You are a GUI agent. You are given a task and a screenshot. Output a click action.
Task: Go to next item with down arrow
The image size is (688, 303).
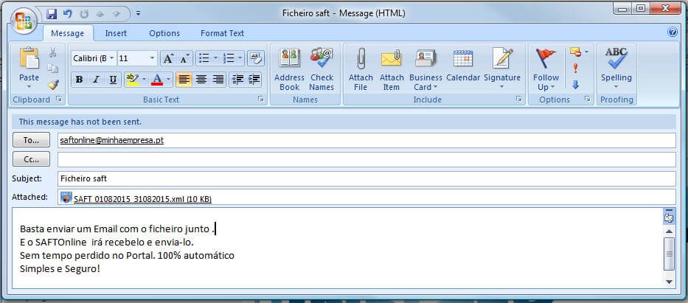coord(116,13)
